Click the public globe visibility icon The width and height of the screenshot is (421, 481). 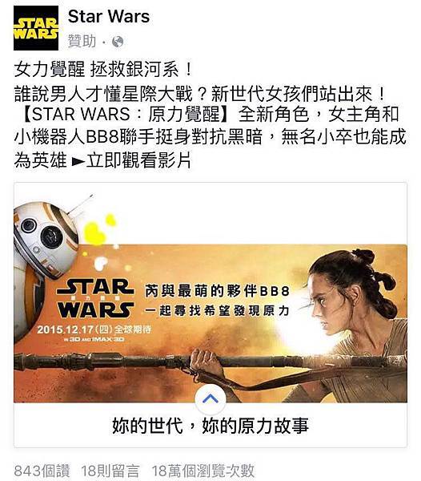[x=118, y=42]
